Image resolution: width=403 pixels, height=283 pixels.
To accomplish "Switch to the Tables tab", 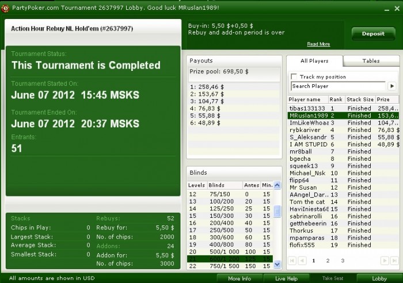I will pos(371,61).
